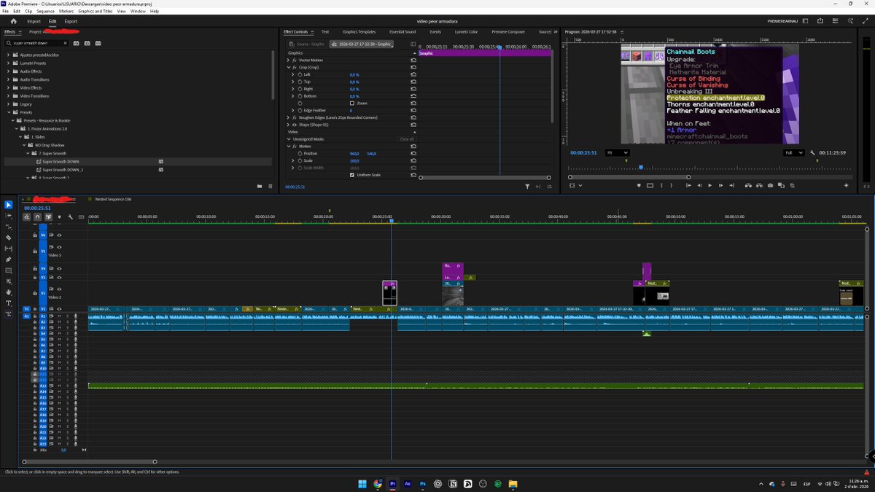Screen dimensions: 875x492
Task: Open playback resolution Full dropdown
Action: tap(793, 152)
